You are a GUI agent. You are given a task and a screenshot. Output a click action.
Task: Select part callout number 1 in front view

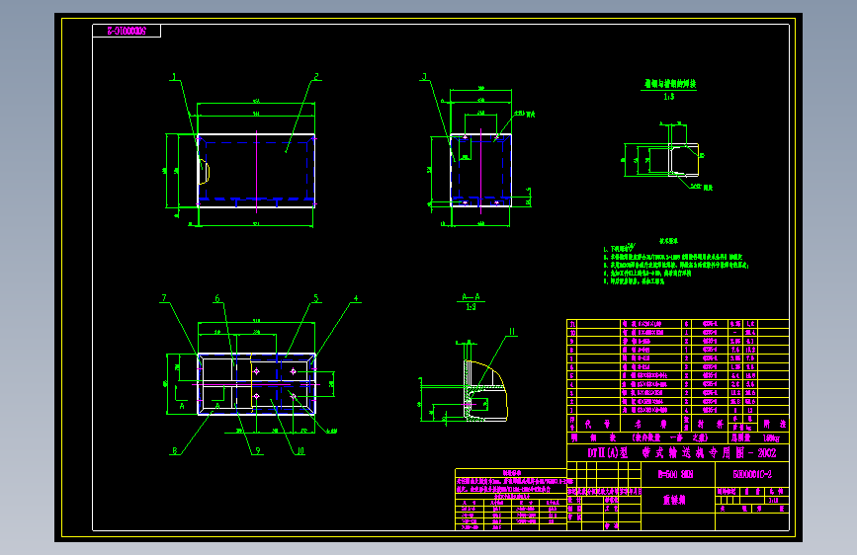coord(174,77)
